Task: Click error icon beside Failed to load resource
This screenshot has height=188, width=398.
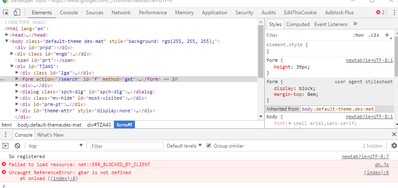Action: [4, 164]
